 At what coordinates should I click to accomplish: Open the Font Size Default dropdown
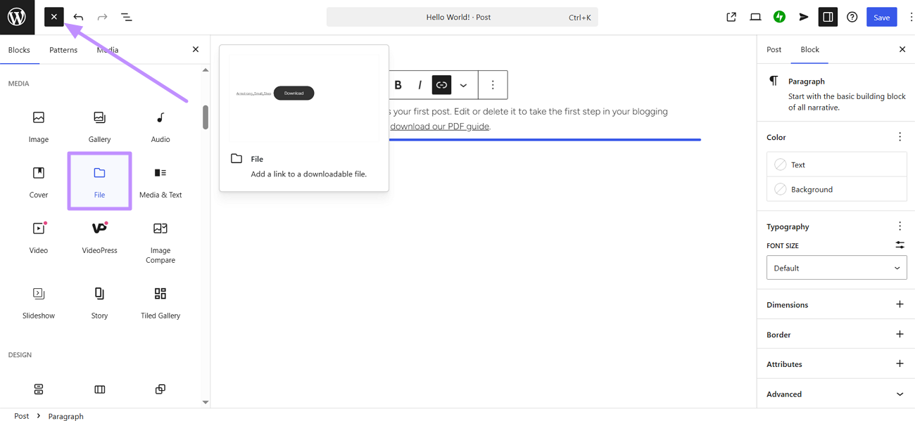[x=836, y=267]
